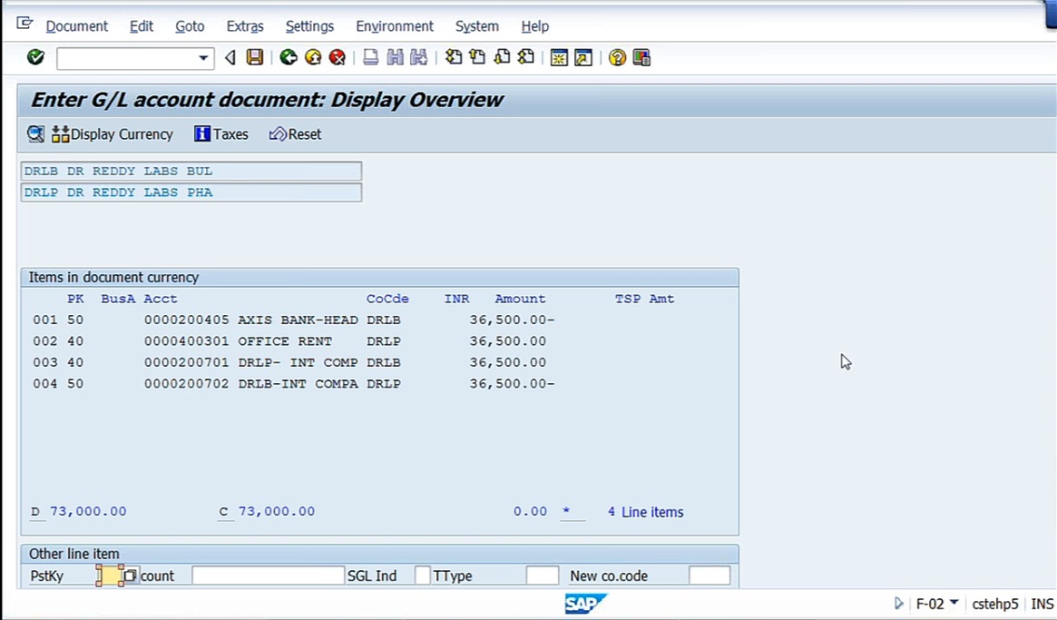Click the Display Currency button

[x=113, y=134]
